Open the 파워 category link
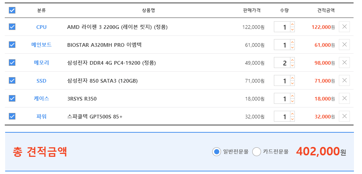 tap(41, 117)
